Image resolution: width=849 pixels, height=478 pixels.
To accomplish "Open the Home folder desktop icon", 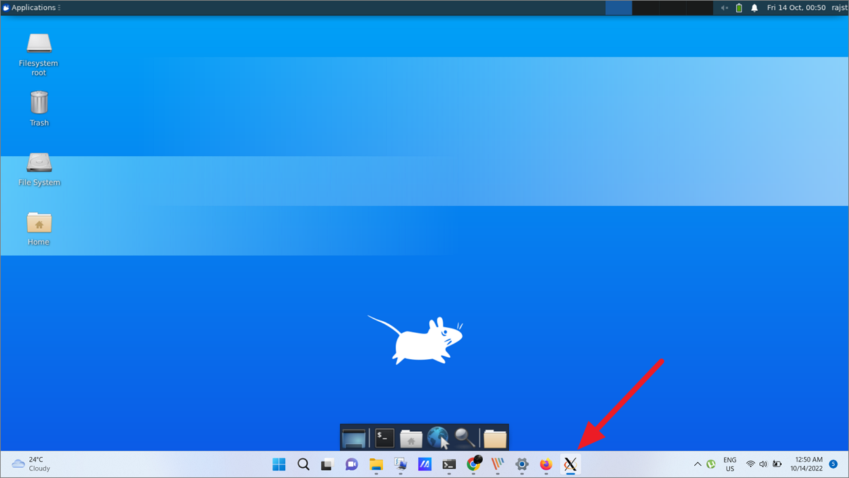I will (39, 229).
